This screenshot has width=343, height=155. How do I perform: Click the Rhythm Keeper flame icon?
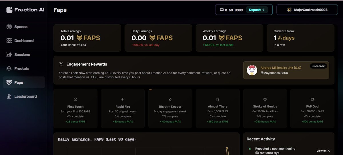(x=170, y=99)
